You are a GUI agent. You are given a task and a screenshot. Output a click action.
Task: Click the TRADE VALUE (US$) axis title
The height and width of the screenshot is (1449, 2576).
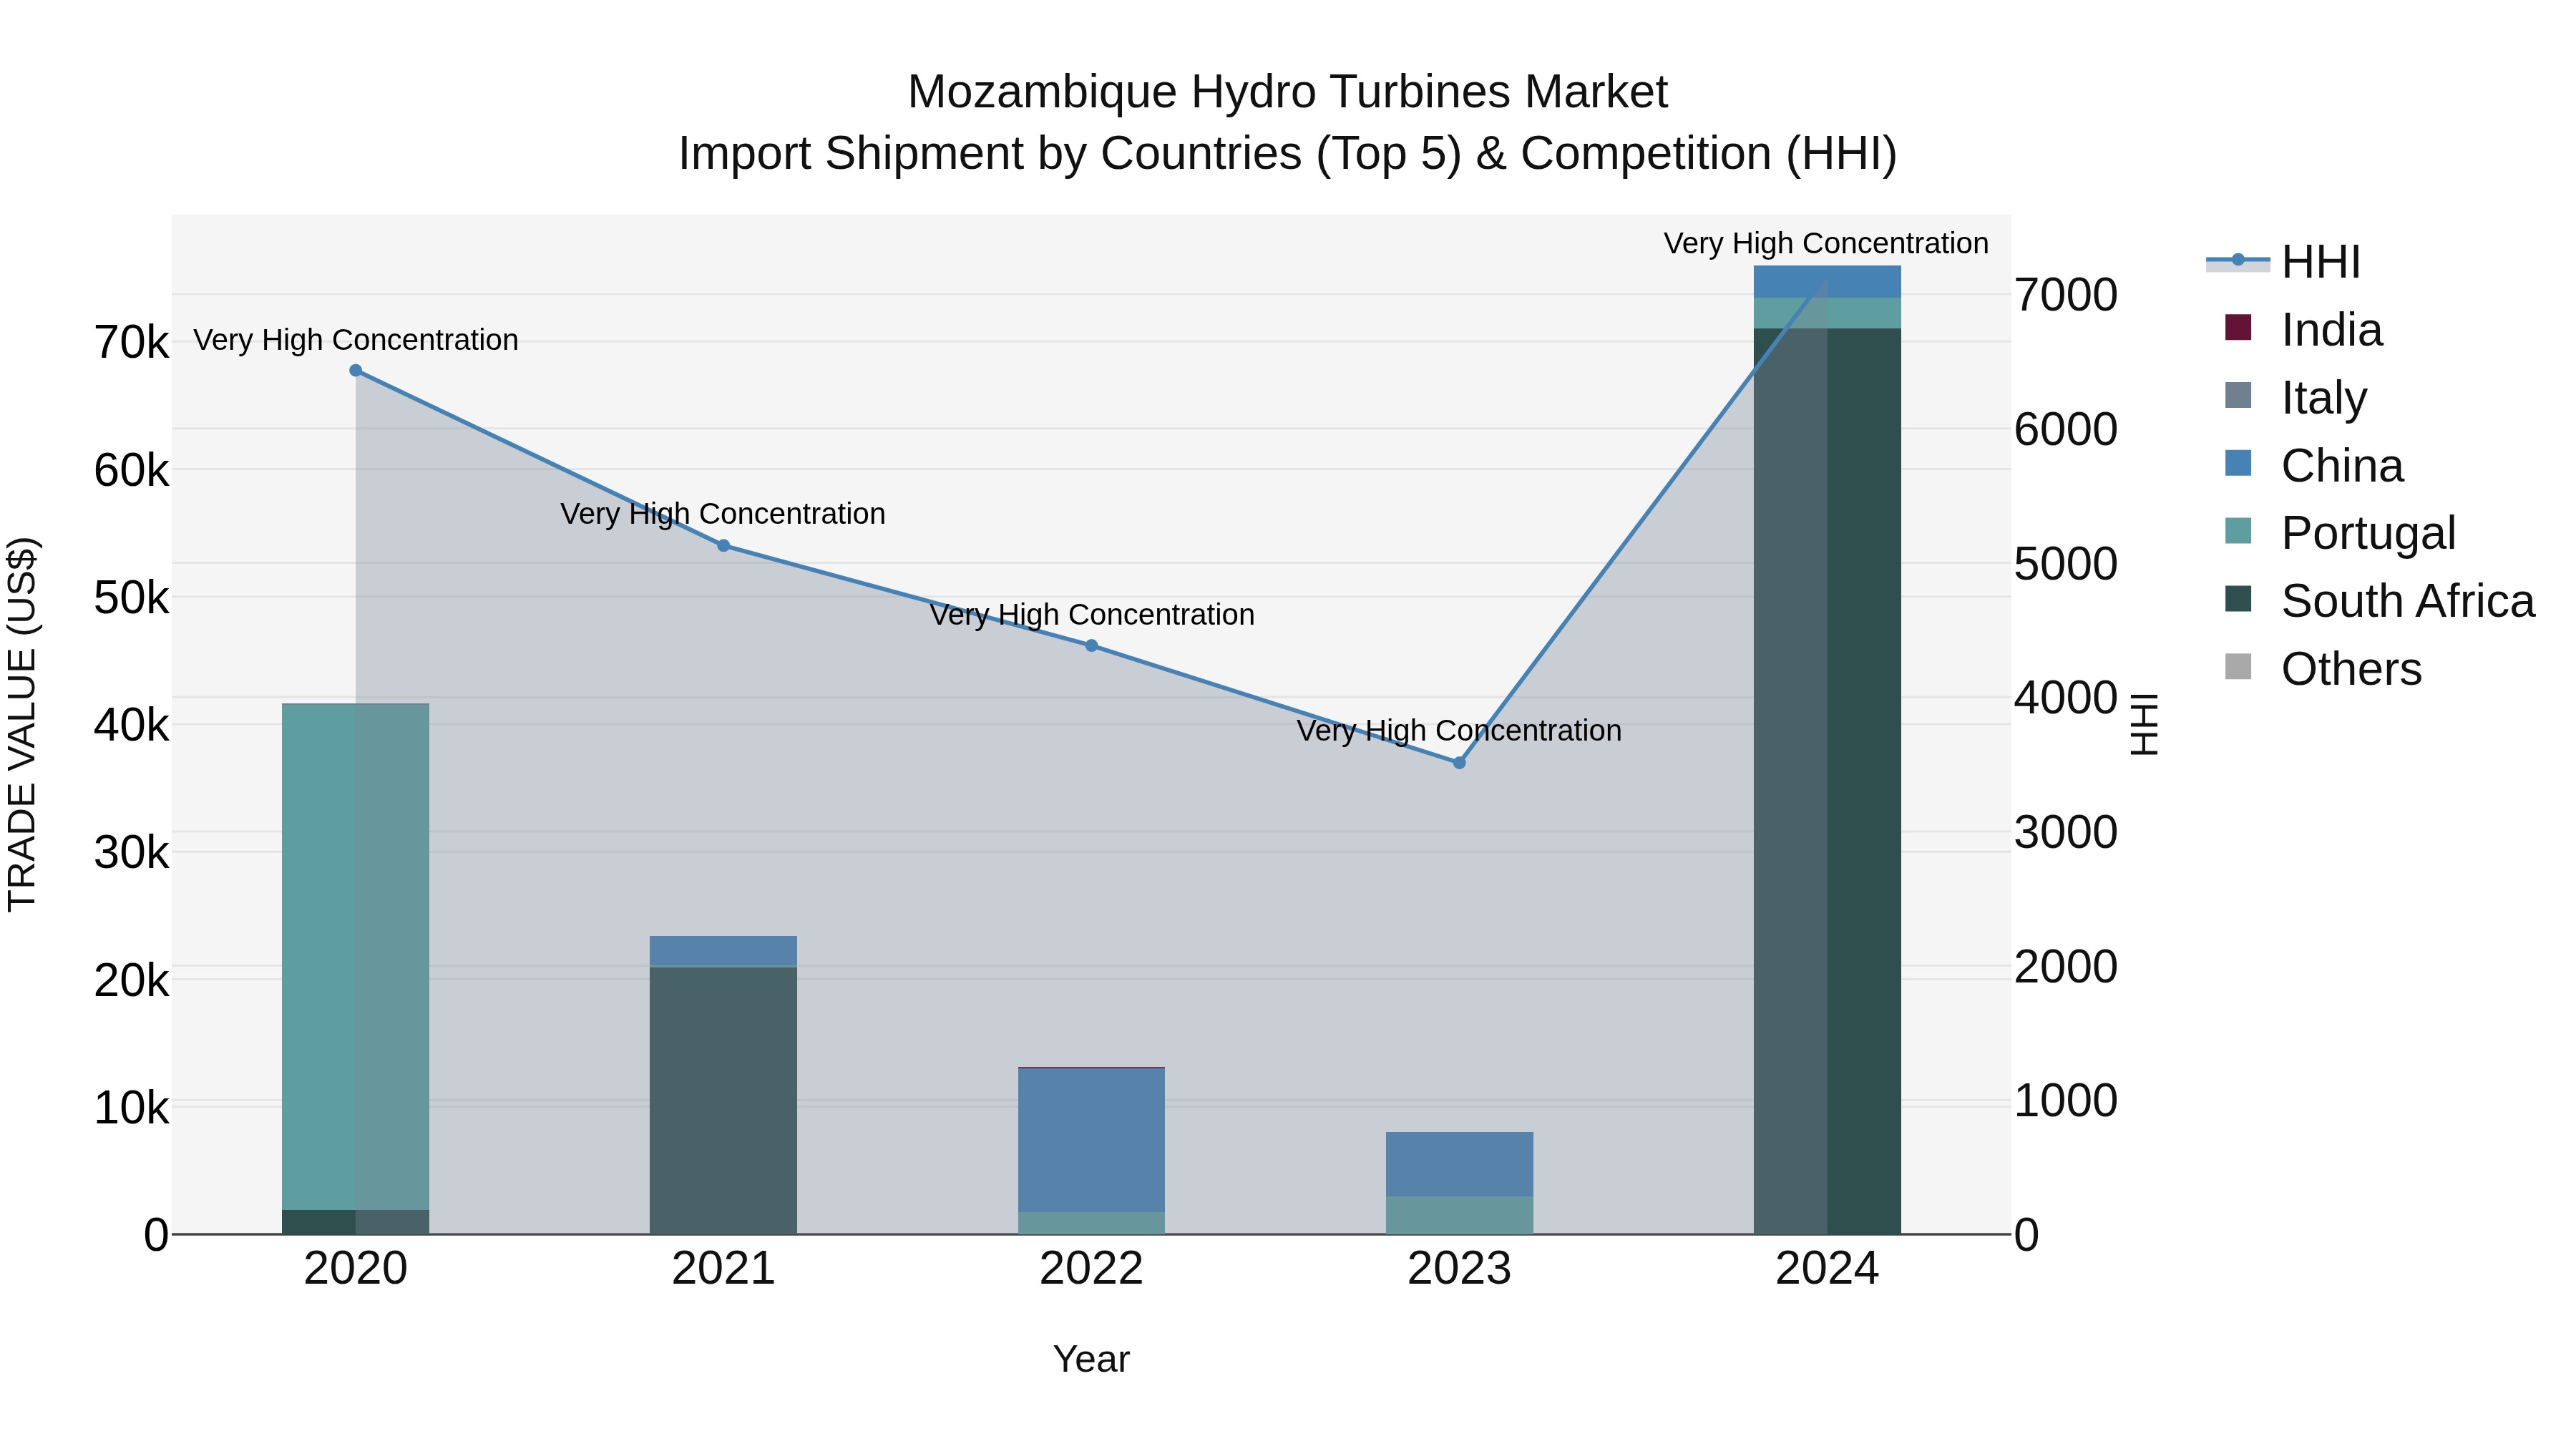[x=22, y=724]
